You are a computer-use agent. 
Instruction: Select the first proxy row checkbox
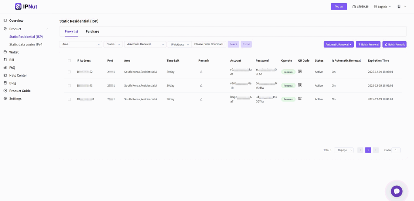pyautogui.click(x=69, y=72)
